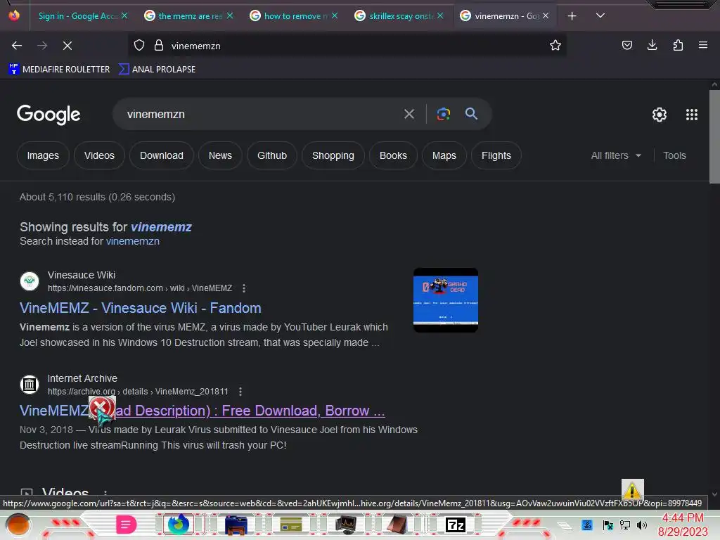Clear the Google search box text
This screenshot has height=540, width=720.
[409, 114]
